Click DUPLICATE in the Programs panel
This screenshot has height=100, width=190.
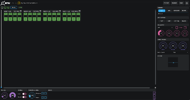point(177,11)
